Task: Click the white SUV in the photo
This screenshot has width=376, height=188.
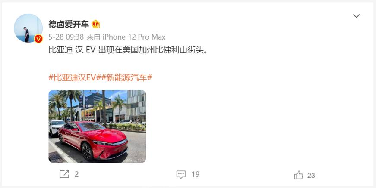Action: 55,128
